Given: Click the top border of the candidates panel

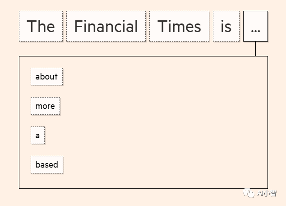Looking at the screenshot, I should click(x=135, y=56).
